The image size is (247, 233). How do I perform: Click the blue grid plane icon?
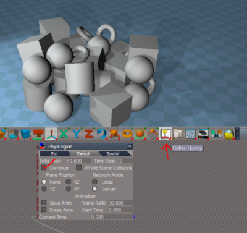190,134
